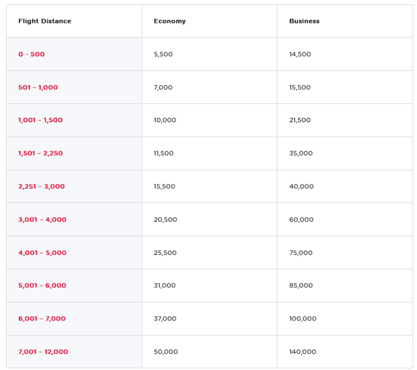The image size is (417, 370).
Task: Click the 7,000 economy value
Action: (163, 87)
